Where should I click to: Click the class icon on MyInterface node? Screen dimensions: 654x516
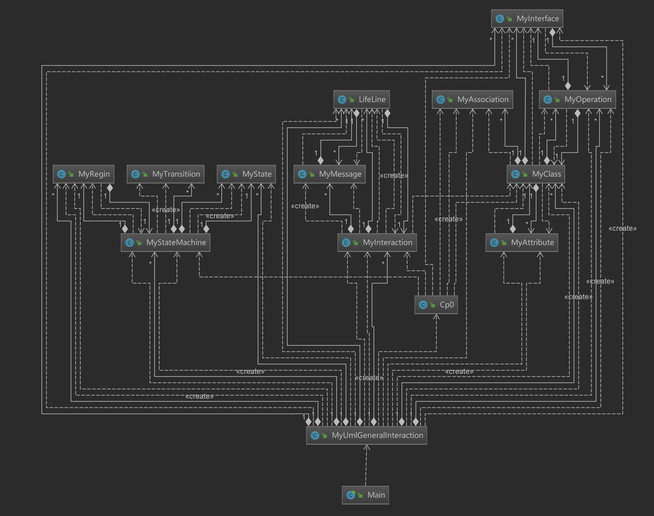click(x=500, y=19)
